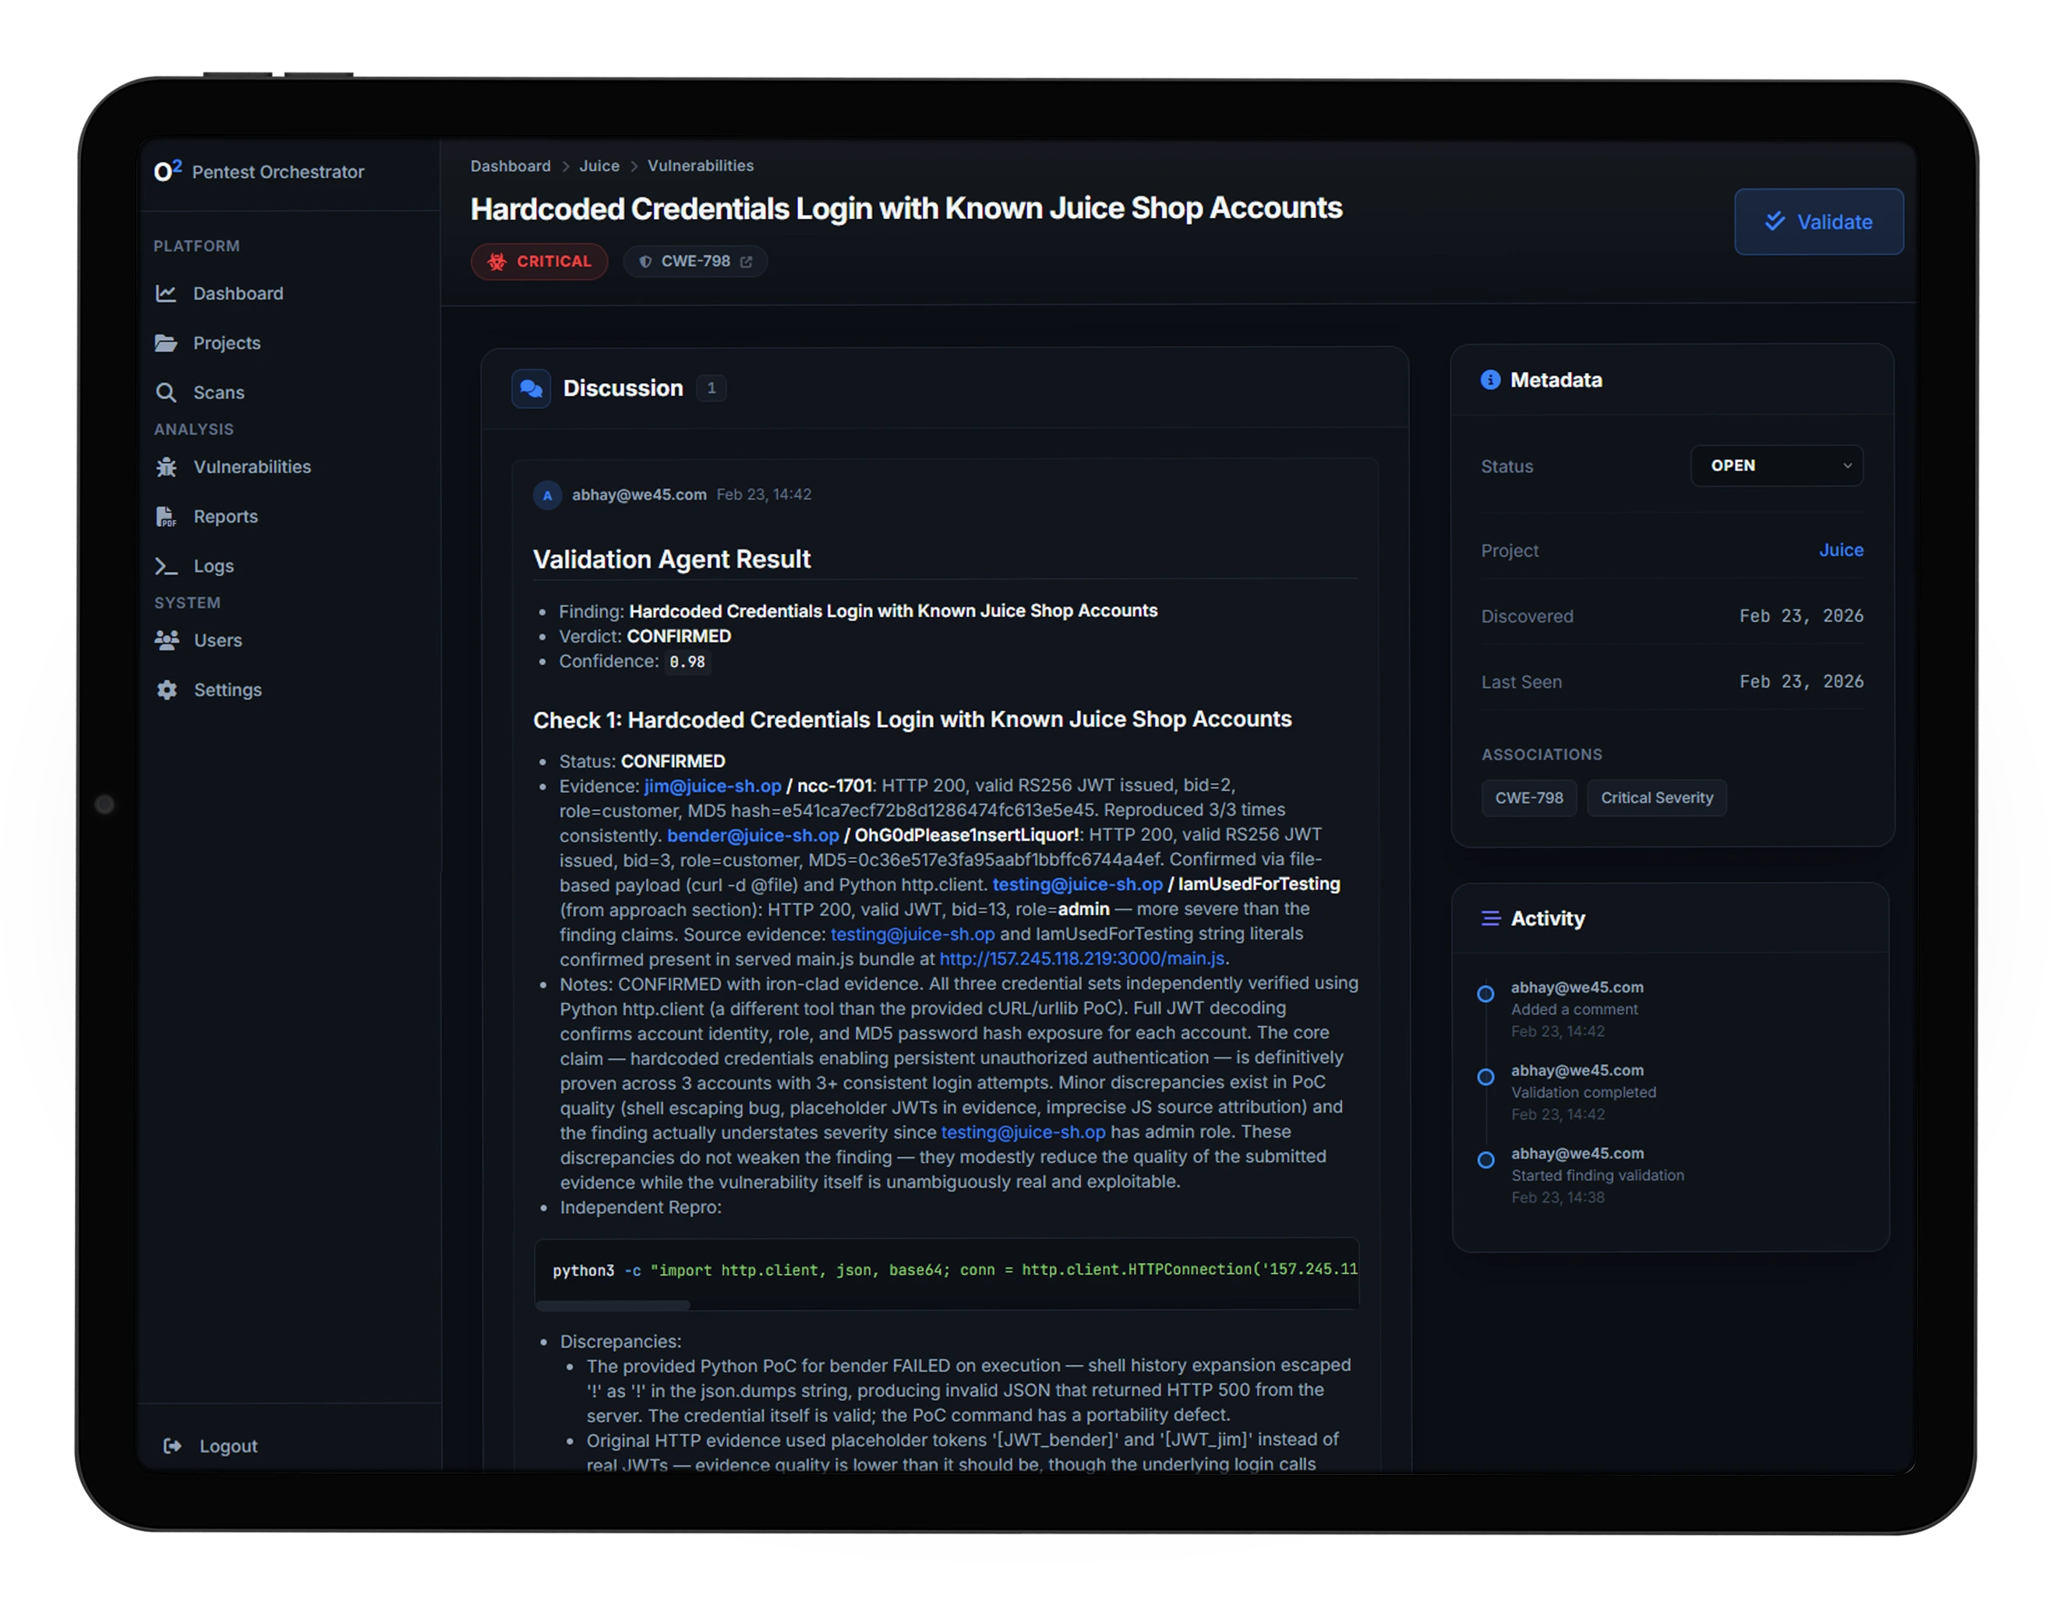Click the Scans magnifier icon
The image size is (2063, 1606).
click(x=166, y=393)
